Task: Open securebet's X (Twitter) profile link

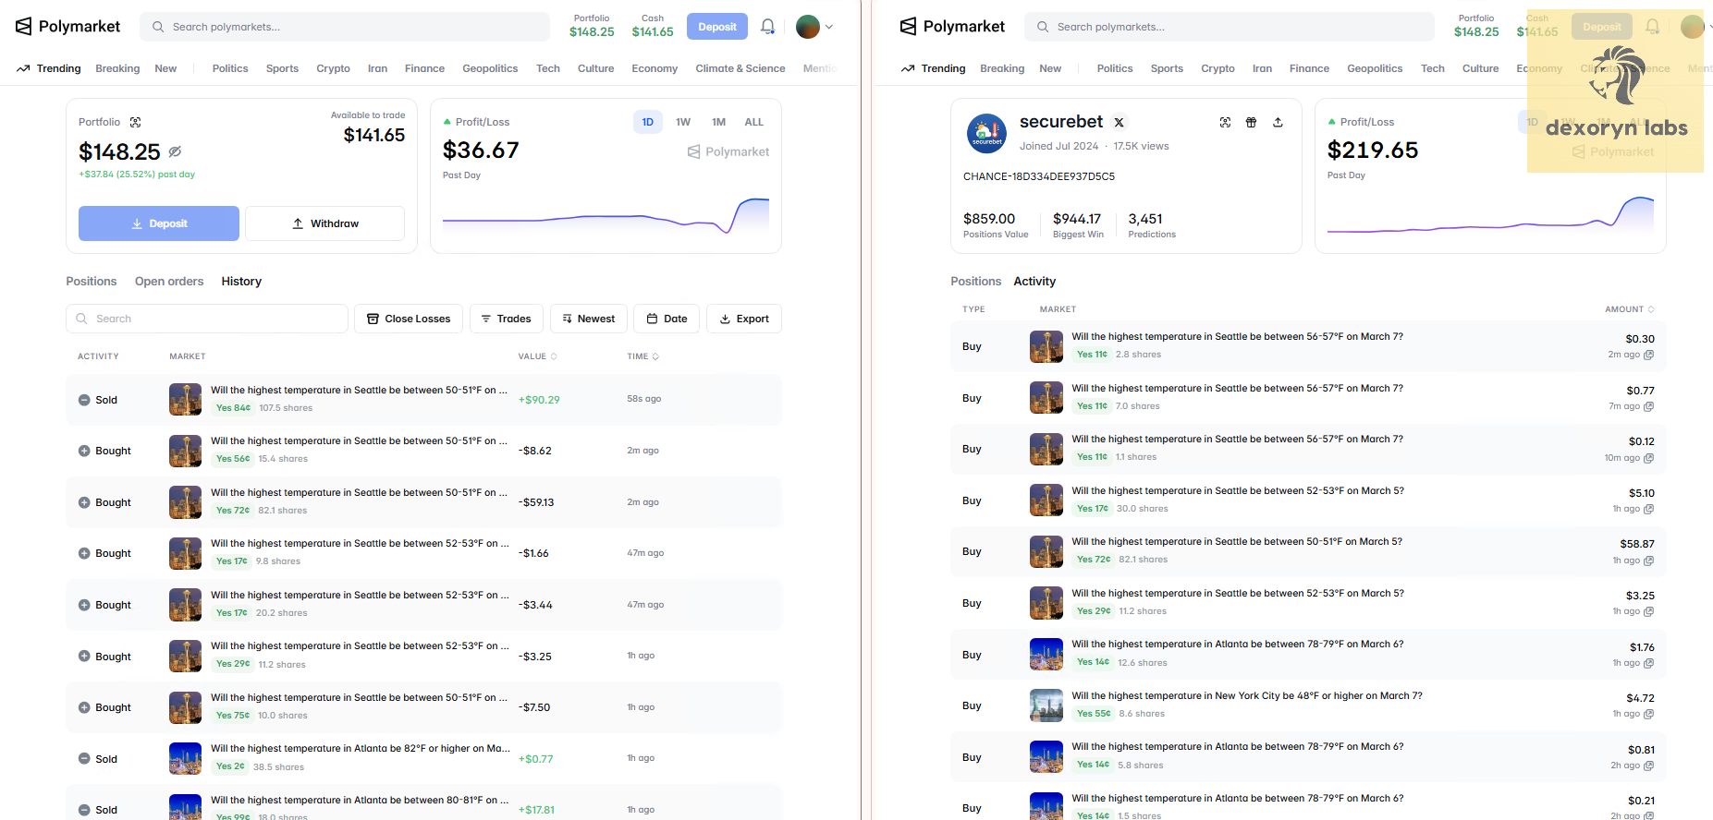Action: (x=1120, y=122)
